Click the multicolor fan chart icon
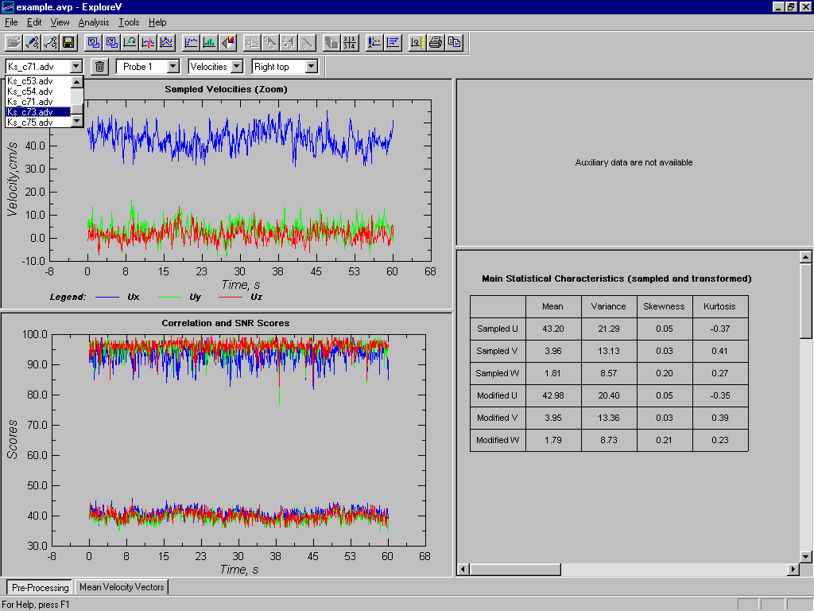814x611 pixels. 227,42
